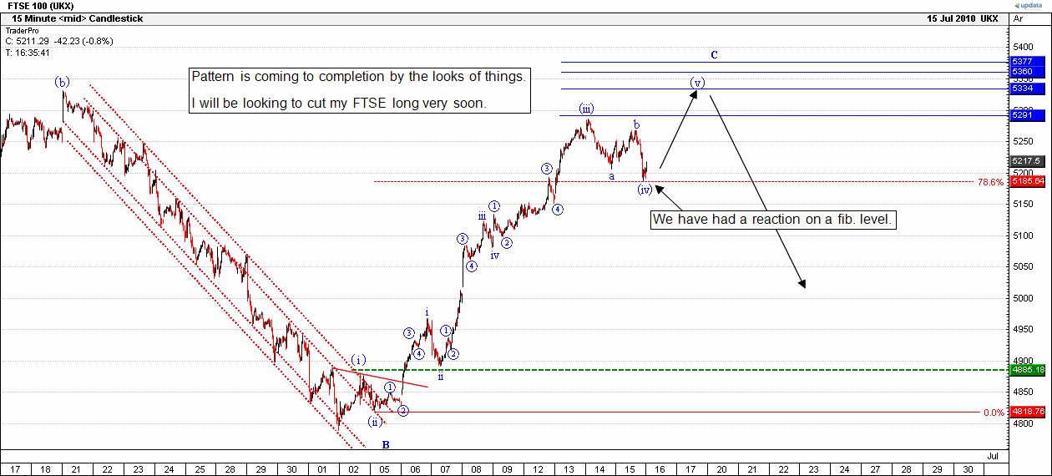1052x476 pixels.
Task: Click date 12 on the time axis
Action: [538, 470]
